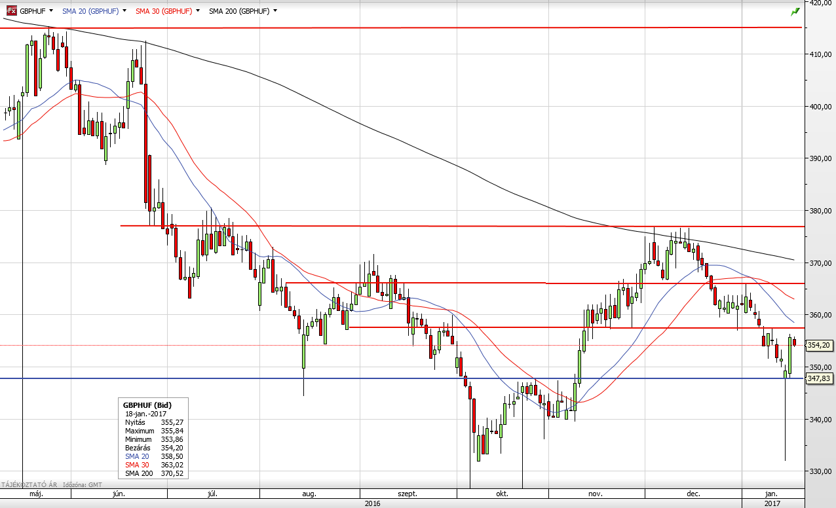Screen dimensions: 836x508
Task: Click the 2017 year label under the time axis
Action: pyautogui.click(x=772, y=503)
